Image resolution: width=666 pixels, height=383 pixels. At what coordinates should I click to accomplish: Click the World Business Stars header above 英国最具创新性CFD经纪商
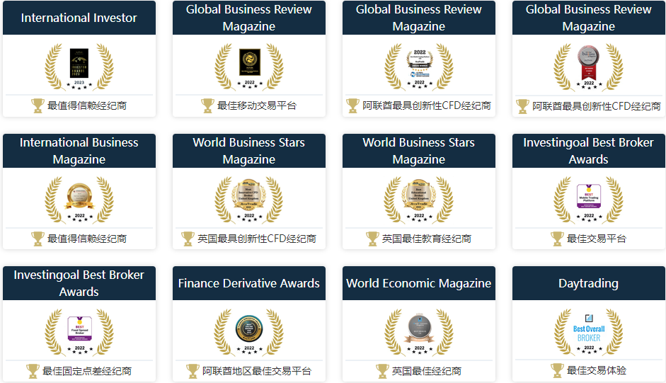(249, 151)
